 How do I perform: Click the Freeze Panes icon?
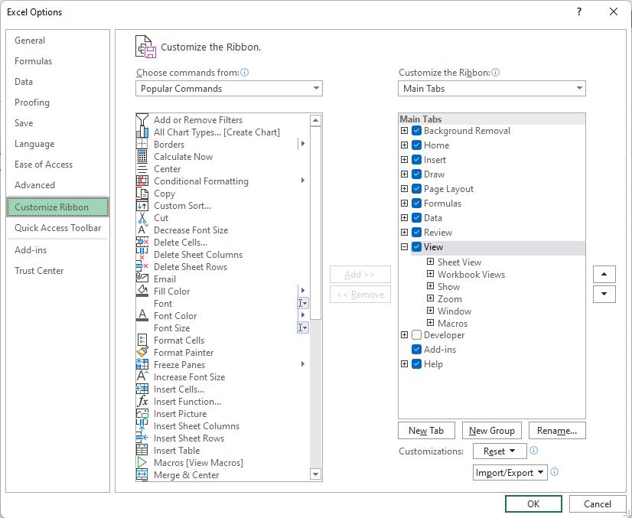pyautogui.click(x=142, y=364)
